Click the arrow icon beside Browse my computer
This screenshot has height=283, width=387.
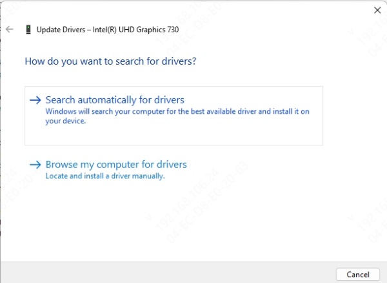click(x=36, y=165)
